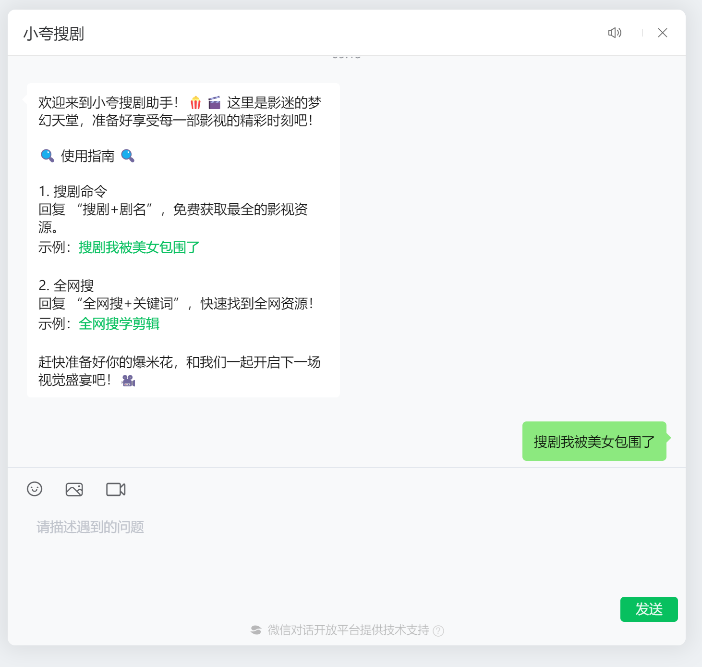
Task: Click the popcorn emoji in welcome message
Action: (x=195, y=103)
